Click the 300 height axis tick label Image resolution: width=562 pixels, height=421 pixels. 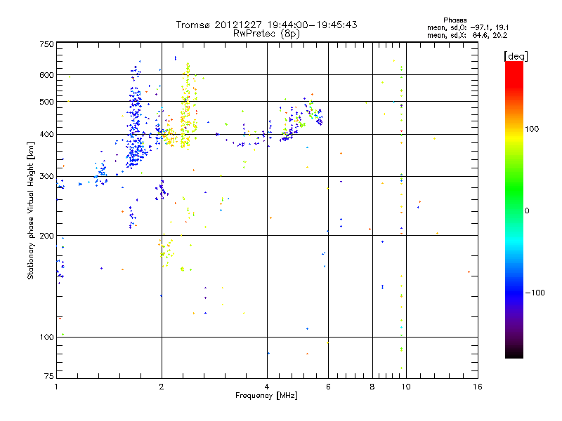point(46,176)
